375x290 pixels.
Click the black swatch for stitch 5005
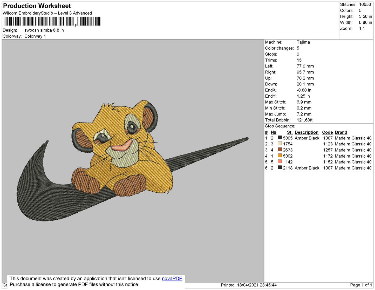(280, 138)
